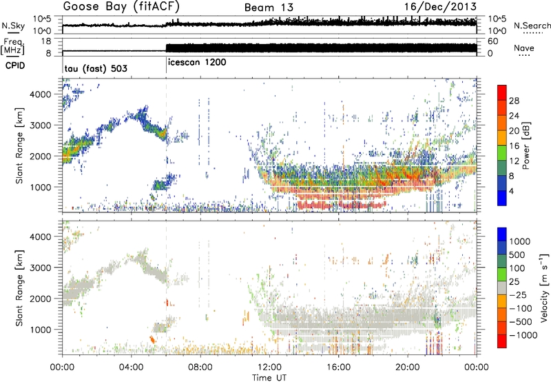Click the '18' frequency axis tick
551x382 pixels.
click(x=46, y=41)
